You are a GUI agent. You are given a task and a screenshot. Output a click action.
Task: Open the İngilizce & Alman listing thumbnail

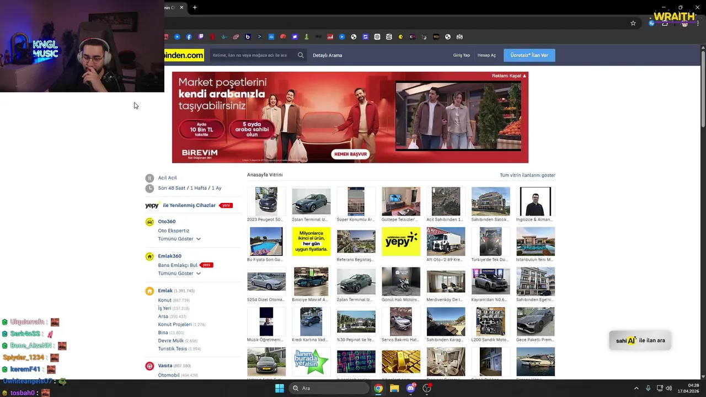point(536,201)
